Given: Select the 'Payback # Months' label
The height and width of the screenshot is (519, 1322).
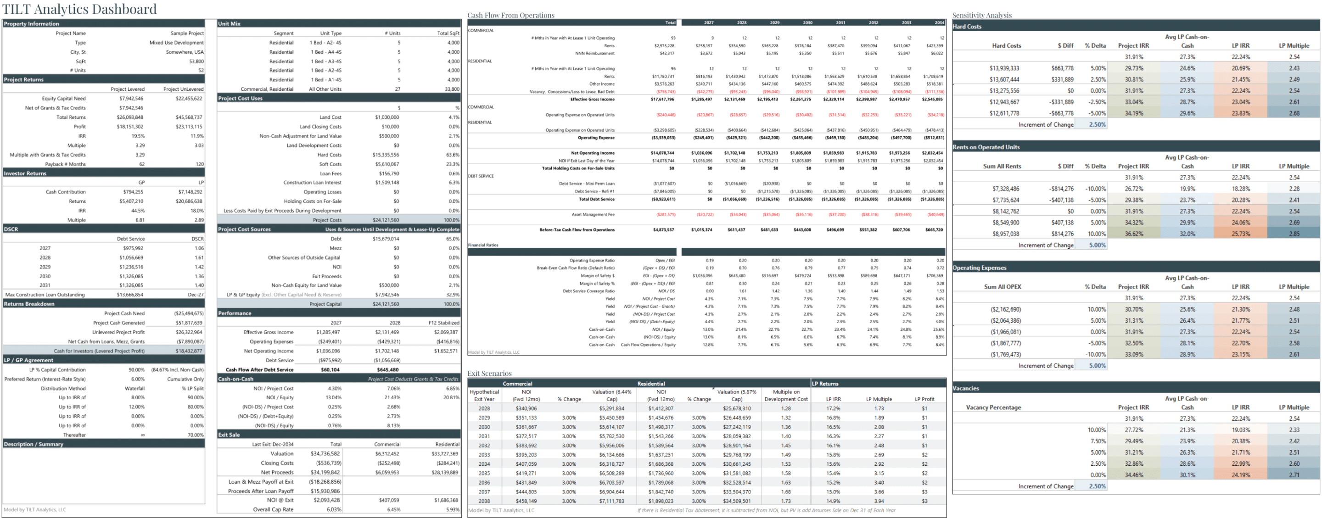Looking at the screenshot, I should pyautogui.click(x=65, y=164).
